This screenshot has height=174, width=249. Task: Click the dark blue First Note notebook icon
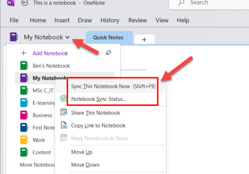click(24, 128)
